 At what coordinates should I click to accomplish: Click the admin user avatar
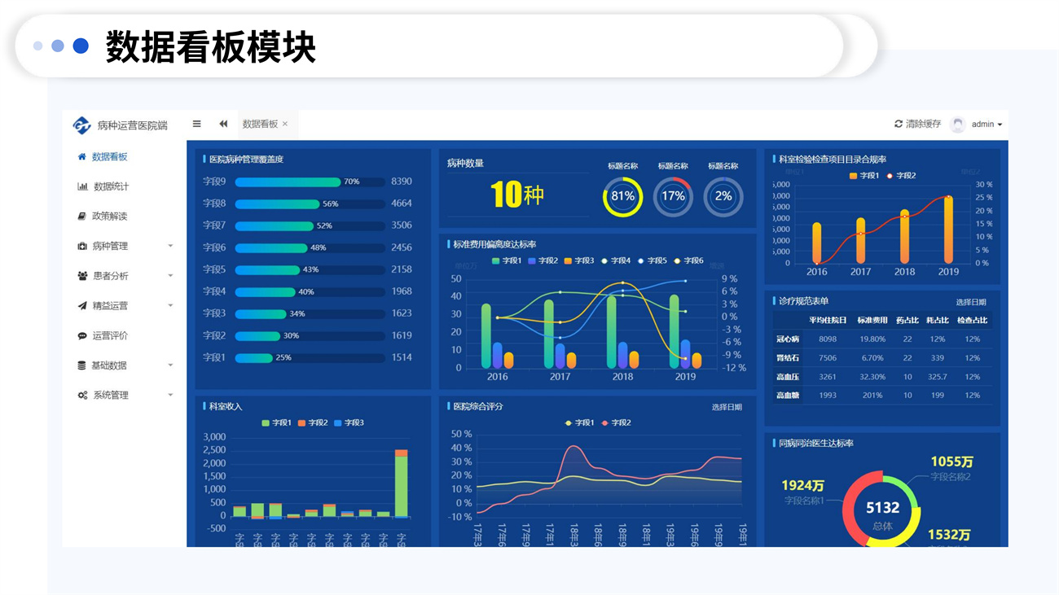point(958,124)
